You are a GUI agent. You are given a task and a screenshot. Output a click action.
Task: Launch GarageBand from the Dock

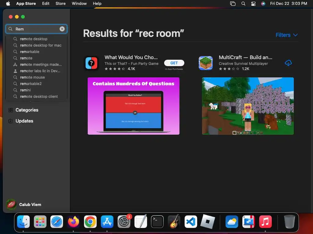(x=174, y=222)
